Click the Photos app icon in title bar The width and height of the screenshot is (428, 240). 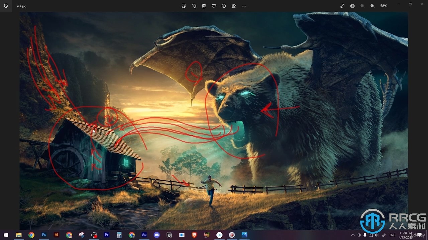point(6,6)
